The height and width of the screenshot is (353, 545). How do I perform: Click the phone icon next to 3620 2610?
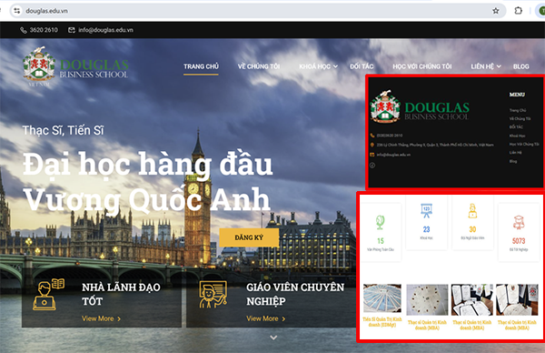tap(24, 30)
